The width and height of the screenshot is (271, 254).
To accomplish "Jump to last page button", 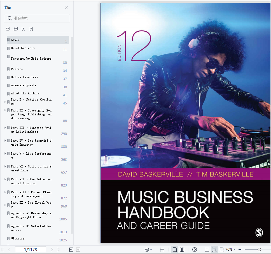I will pos(59,250).
